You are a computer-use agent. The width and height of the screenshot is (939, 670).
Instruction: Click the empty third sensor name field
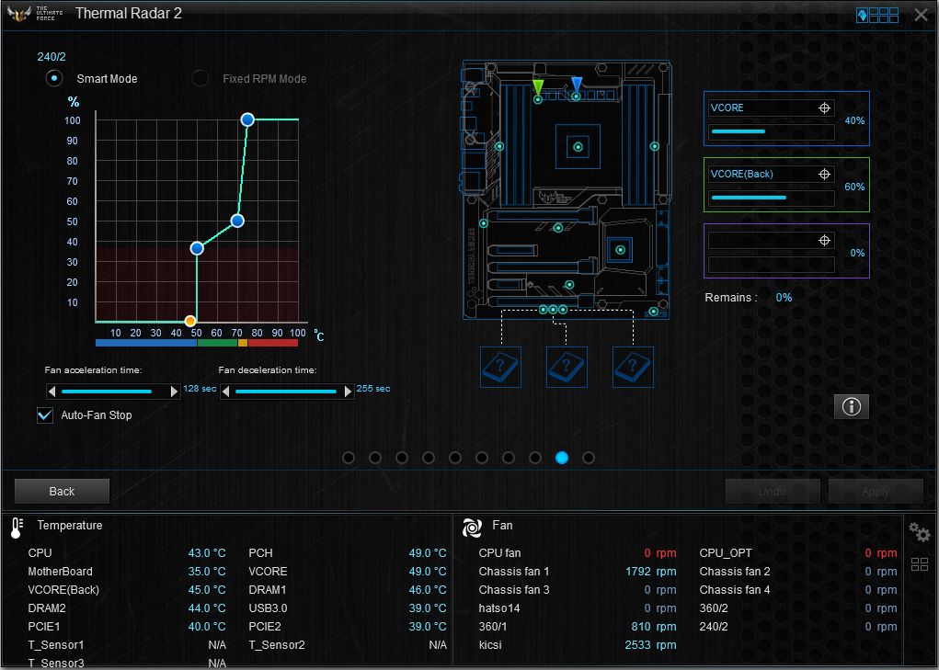(x=772, y=241)
